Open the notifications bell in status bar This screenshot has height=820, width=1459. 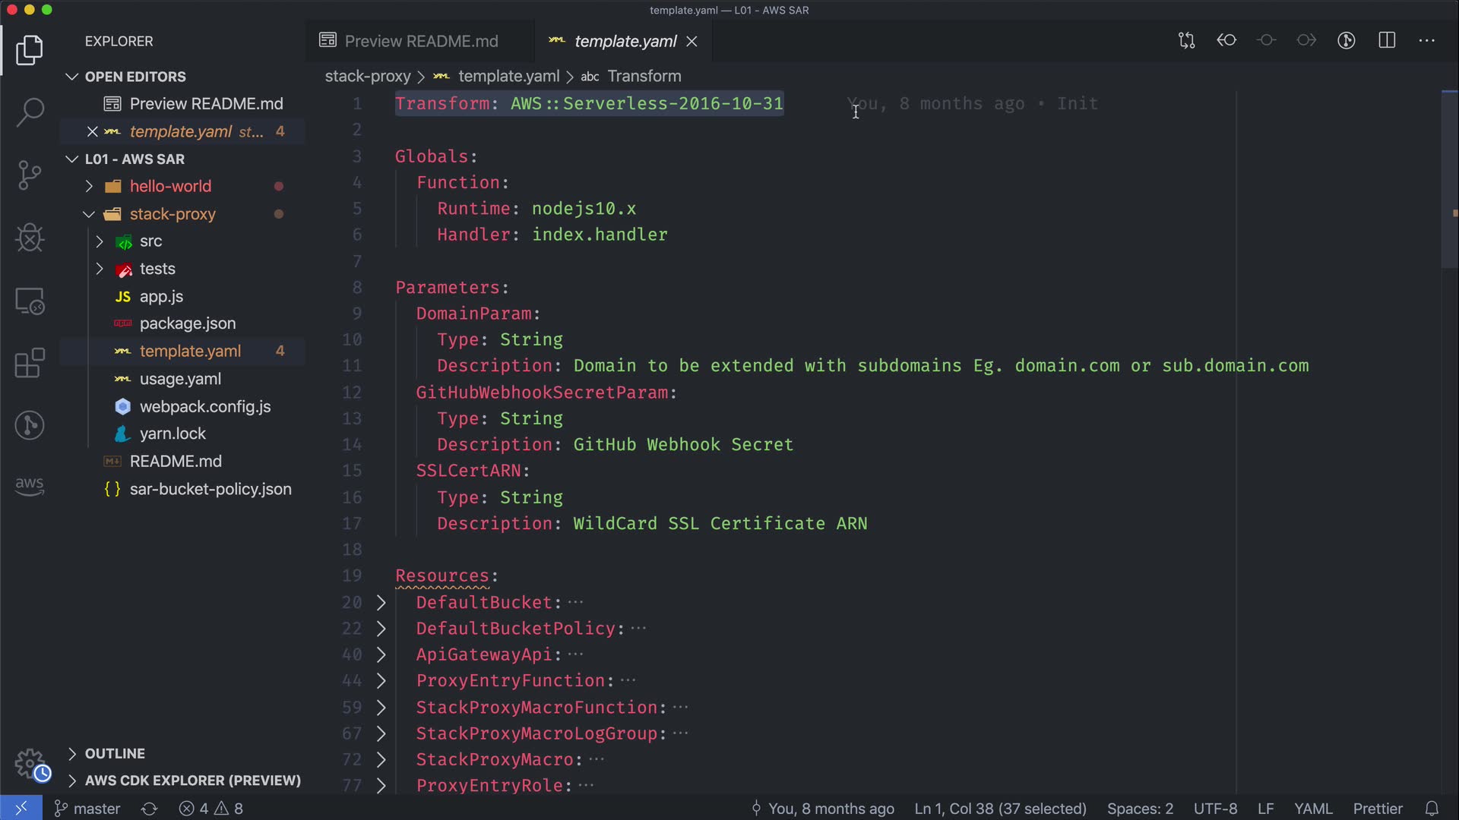point(1432,809)
